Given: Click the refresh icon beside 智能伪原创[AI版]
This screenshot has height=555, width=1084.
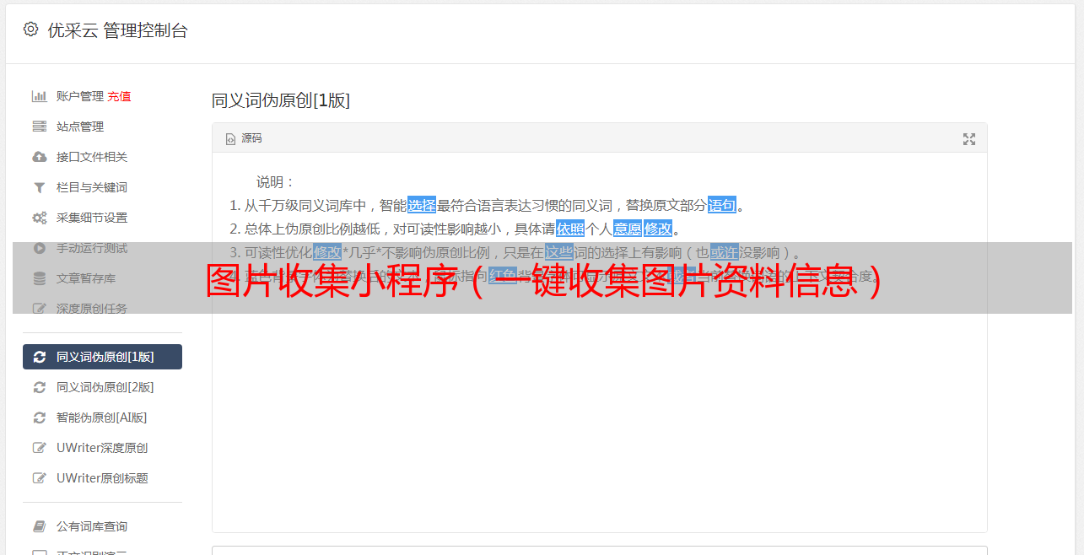Looking at the screenshot, I should (39, 418).
